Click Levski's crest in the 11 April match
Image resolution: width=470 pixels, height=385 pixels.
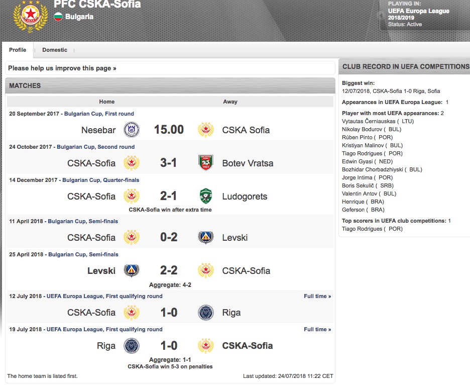206,237
